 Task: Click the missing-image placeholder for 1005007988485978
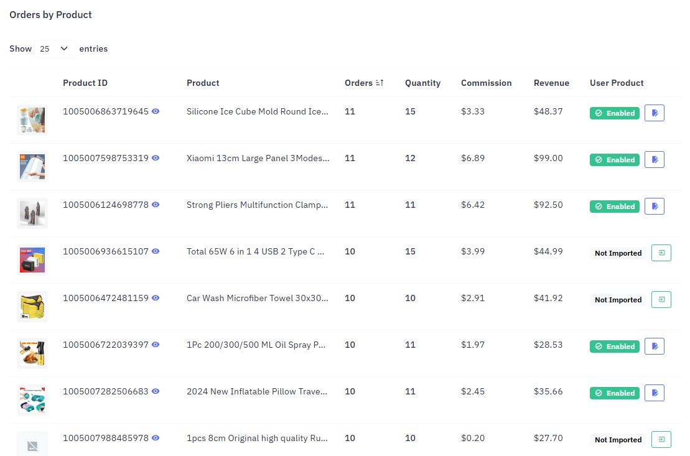pyautogui.click(x=32, y=445)
